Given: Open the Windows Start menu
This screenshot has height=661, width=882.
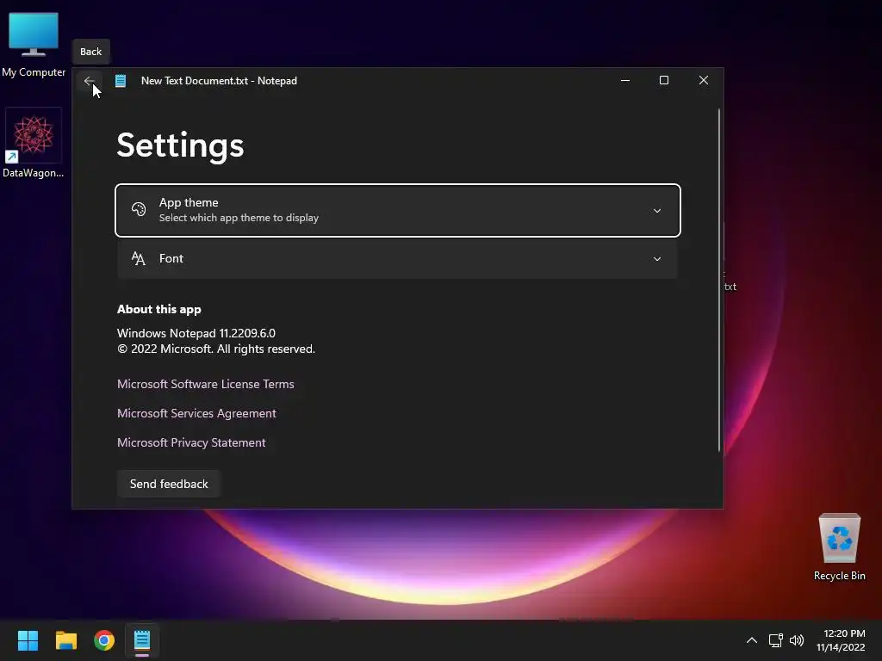Looking at the screenshot, I should tap(28, 640).
